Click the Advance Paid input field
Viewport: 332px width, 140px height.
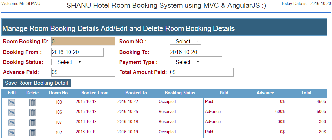[83, 72]
